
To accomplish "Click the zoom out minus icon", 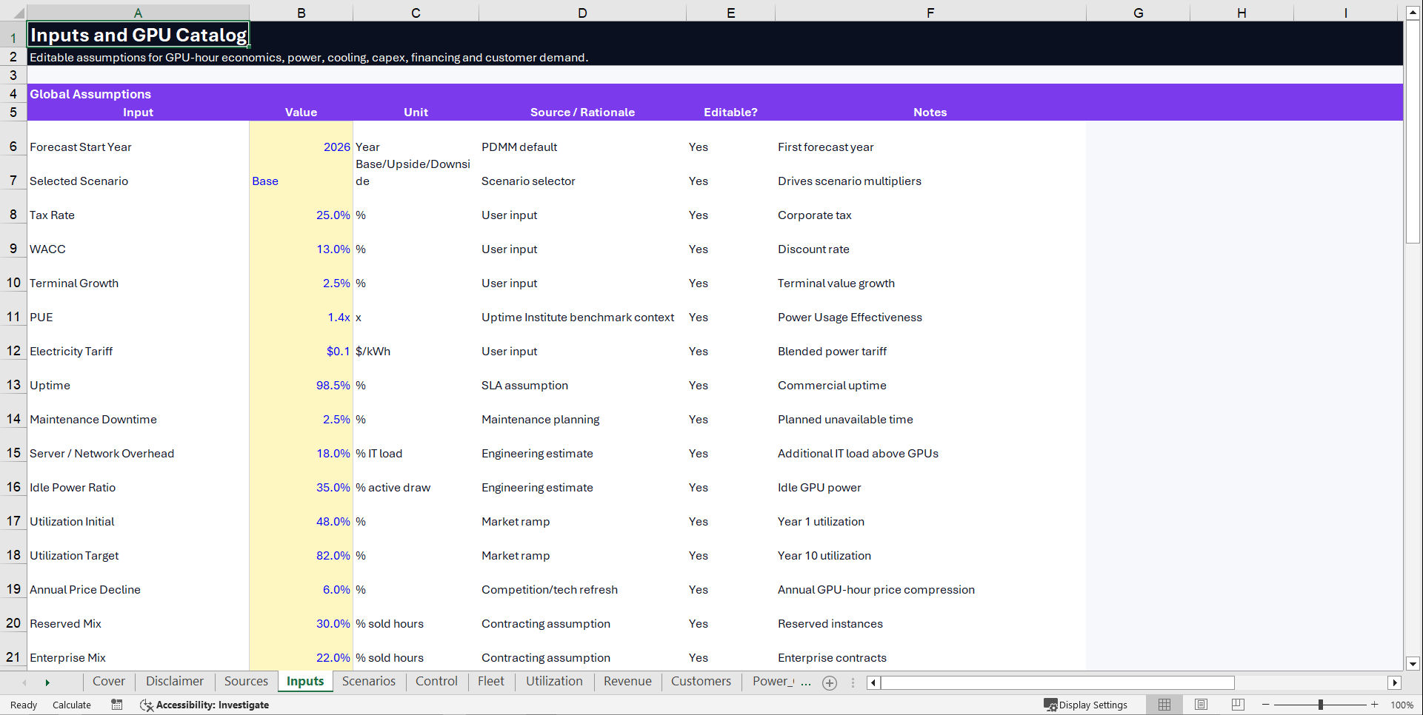I will [1265, 705].
